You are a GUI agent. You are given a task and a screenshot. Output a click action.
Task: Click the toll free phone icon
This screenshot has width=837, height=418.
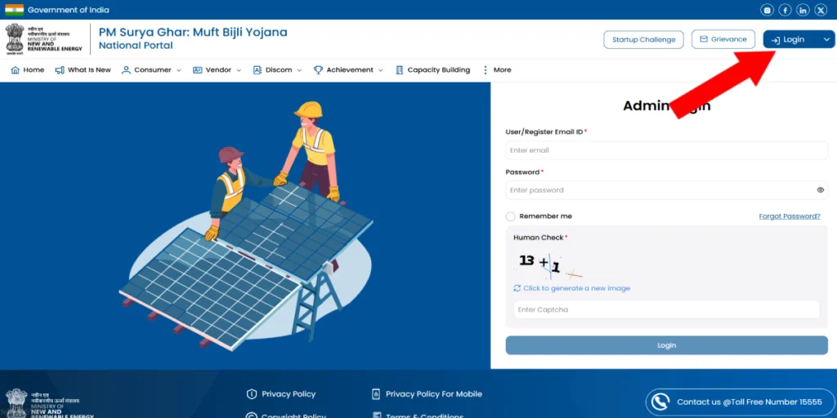tap(660, 402)
